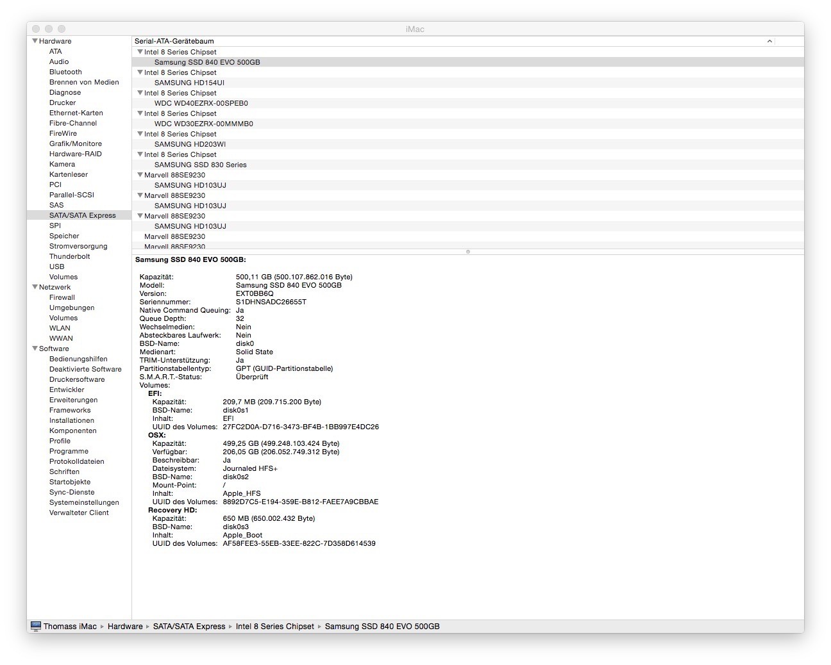Screen dimensions: 831x665
Task: Collapse the Hardware section in the sidebar
Action: pos(35,41)
